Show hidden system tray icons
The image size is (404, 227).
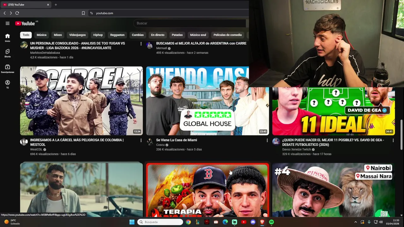pos(355,222)
